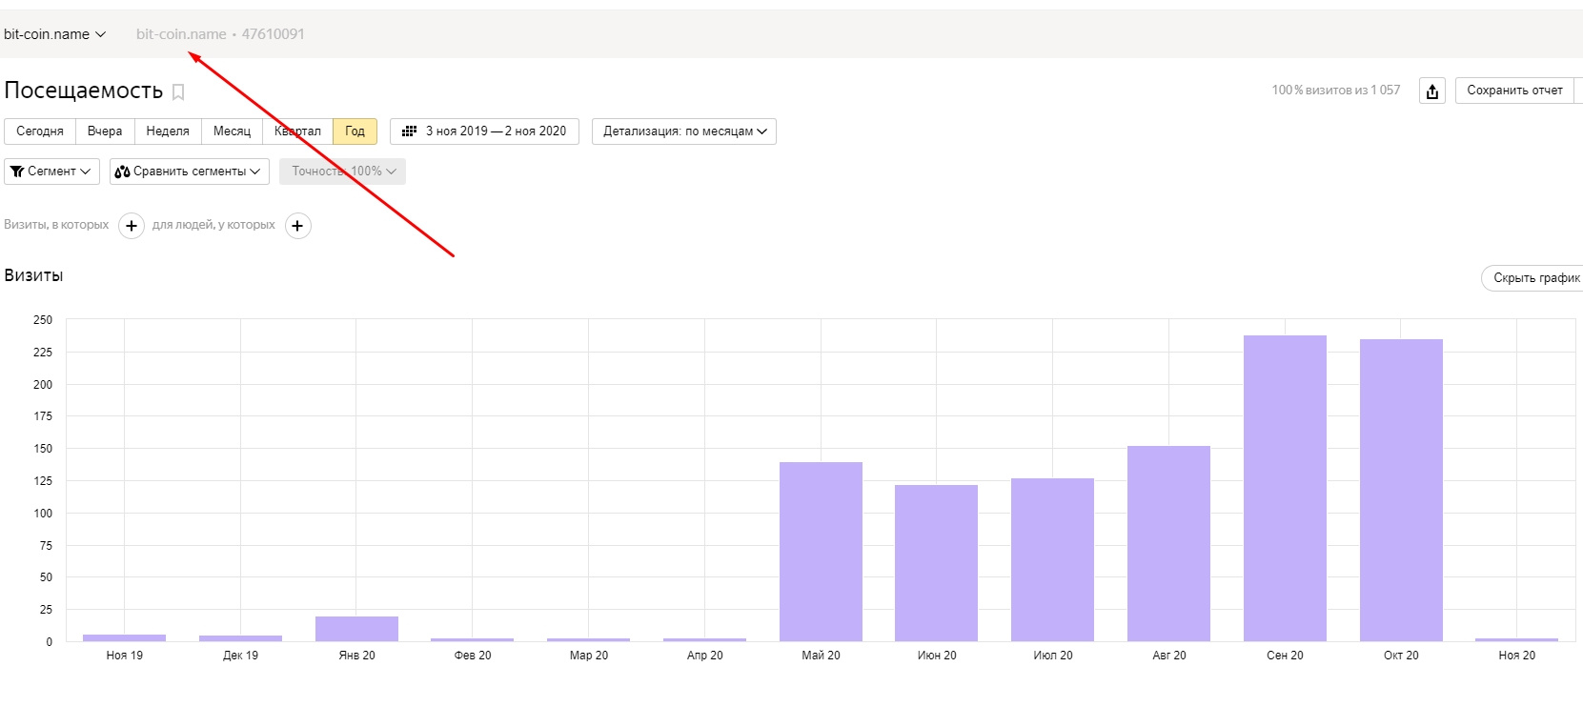Click the Визиты chart heading
The image size is (1583, 707).
click(x=33, y=275)
